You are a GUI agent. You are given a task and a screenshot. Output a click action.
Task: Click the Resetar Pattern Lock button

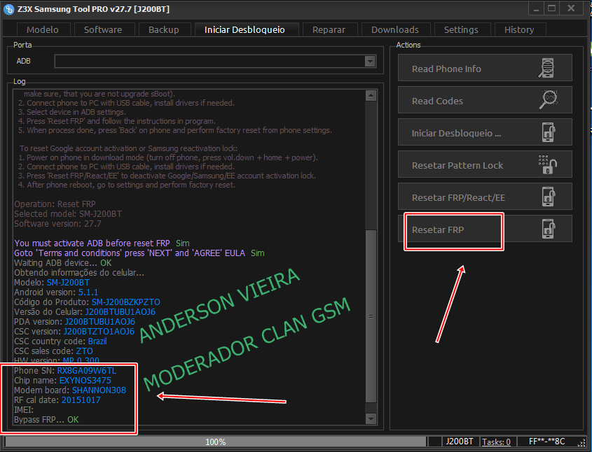485,164
